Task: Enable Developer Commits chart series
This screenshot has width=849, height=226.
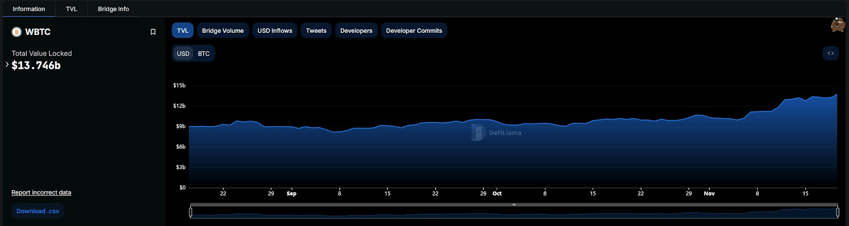Action: pos(414,31)
